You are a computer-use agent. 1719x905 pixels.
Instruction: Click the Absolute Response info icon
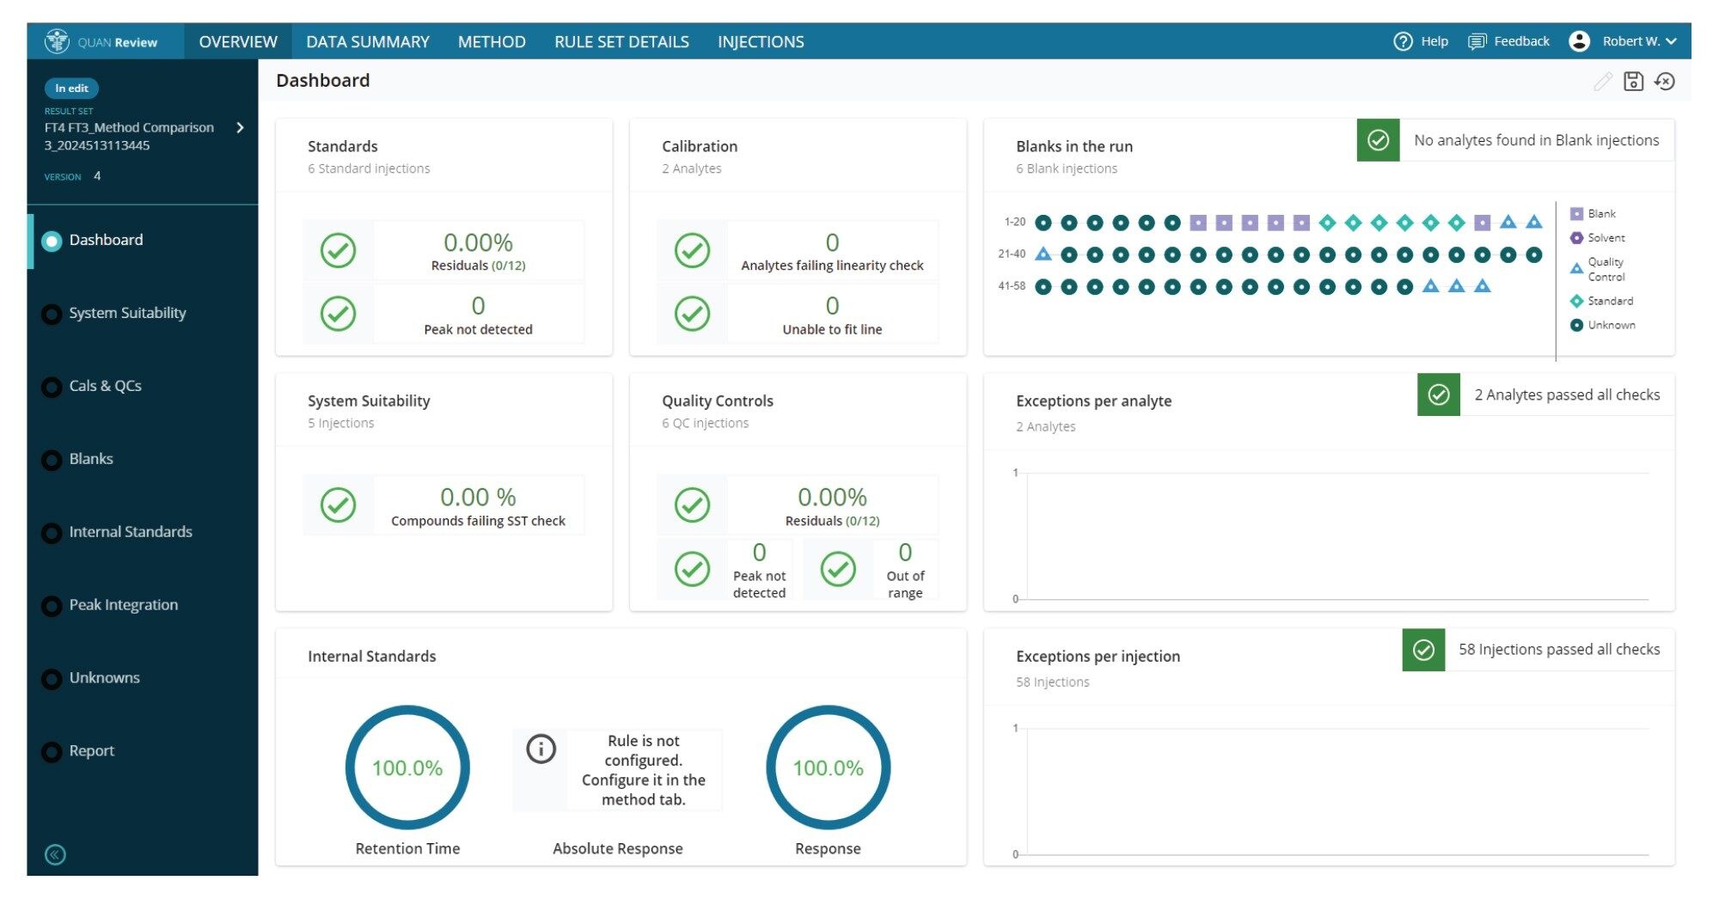pos(541,749)
